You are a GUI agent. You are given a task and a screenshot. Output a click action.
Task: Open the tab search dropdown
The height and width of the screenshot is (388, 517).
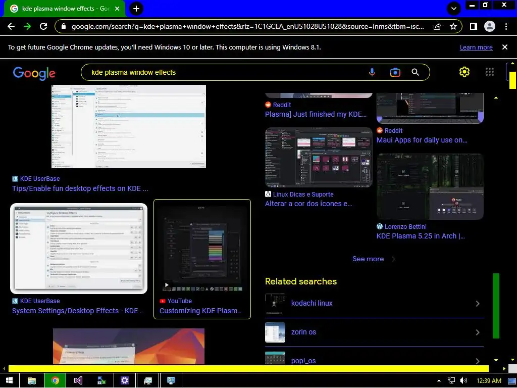[454, 9]
